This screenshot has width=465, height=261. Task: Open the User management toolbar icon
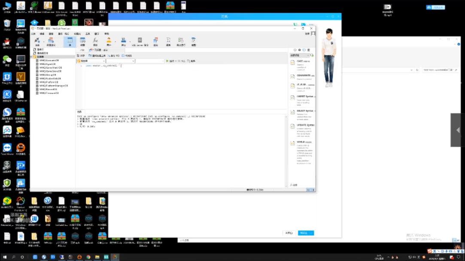pos(109,42)
